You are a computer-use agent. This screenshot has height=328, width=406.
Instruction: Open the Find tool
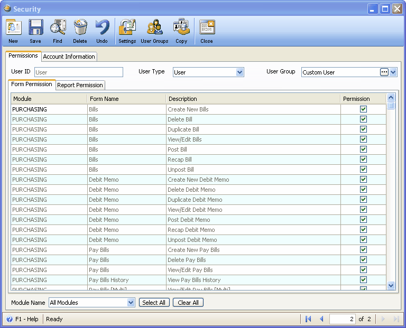click(x=58, y=31)
